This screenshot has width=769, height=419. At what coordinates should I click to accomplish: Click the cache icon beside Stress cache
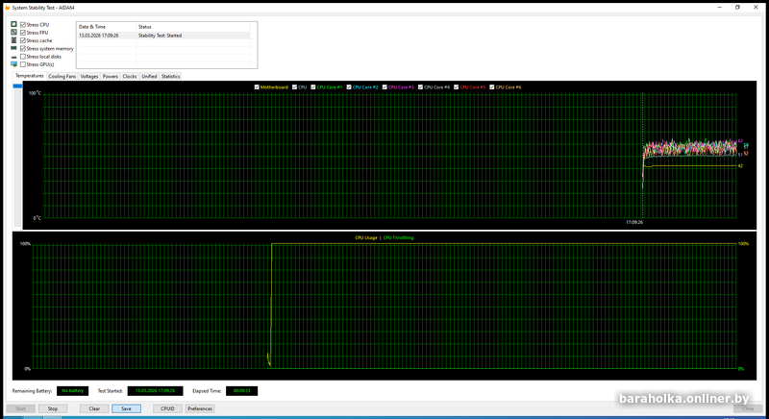click(x=13, y=40)
